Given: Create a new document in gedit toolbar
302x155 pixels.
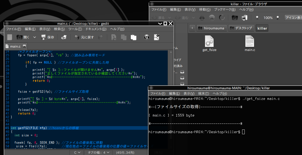Looking at the screenshot, I should (x=9, y=37).
